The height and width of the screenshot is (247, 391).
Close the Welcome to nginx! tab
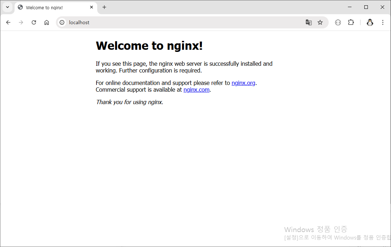[x=92, y=7]
